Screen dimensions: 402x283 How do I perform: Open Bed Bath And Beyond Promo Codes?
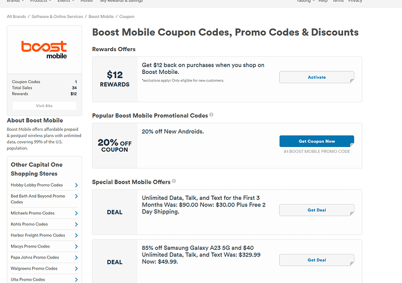[x=38, y=199]
